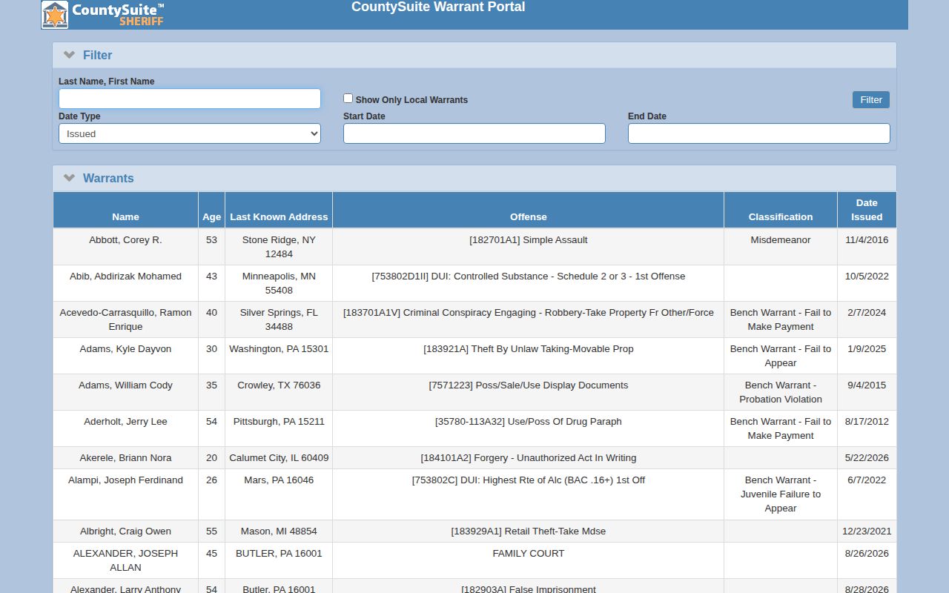Select name Adams, Kyle Dayvon
Image resolution: width=949 pixels, height=593 pixels.
click(125, 349)
